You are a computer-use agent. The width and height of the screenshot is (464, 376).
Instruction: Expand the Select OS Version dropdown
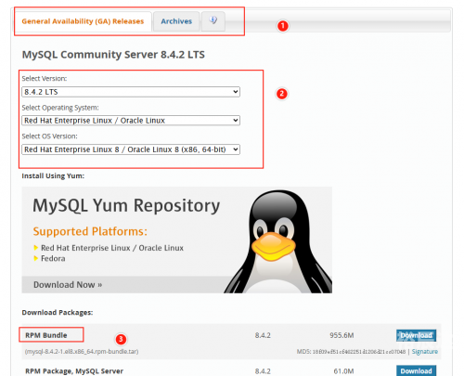[x=131, y=149]
